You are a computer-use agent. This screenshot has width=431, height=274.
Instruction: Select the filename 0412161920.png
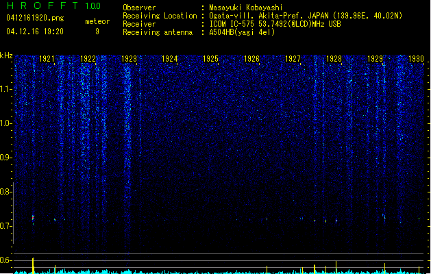[x=35, y=18]
